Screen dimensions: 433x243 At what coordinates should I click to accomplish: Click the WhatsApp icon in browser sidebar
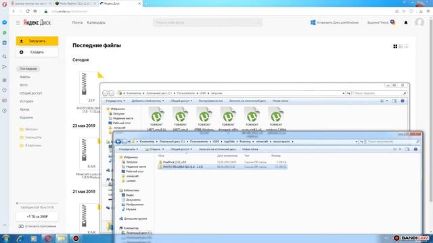[x=5, y=32]
